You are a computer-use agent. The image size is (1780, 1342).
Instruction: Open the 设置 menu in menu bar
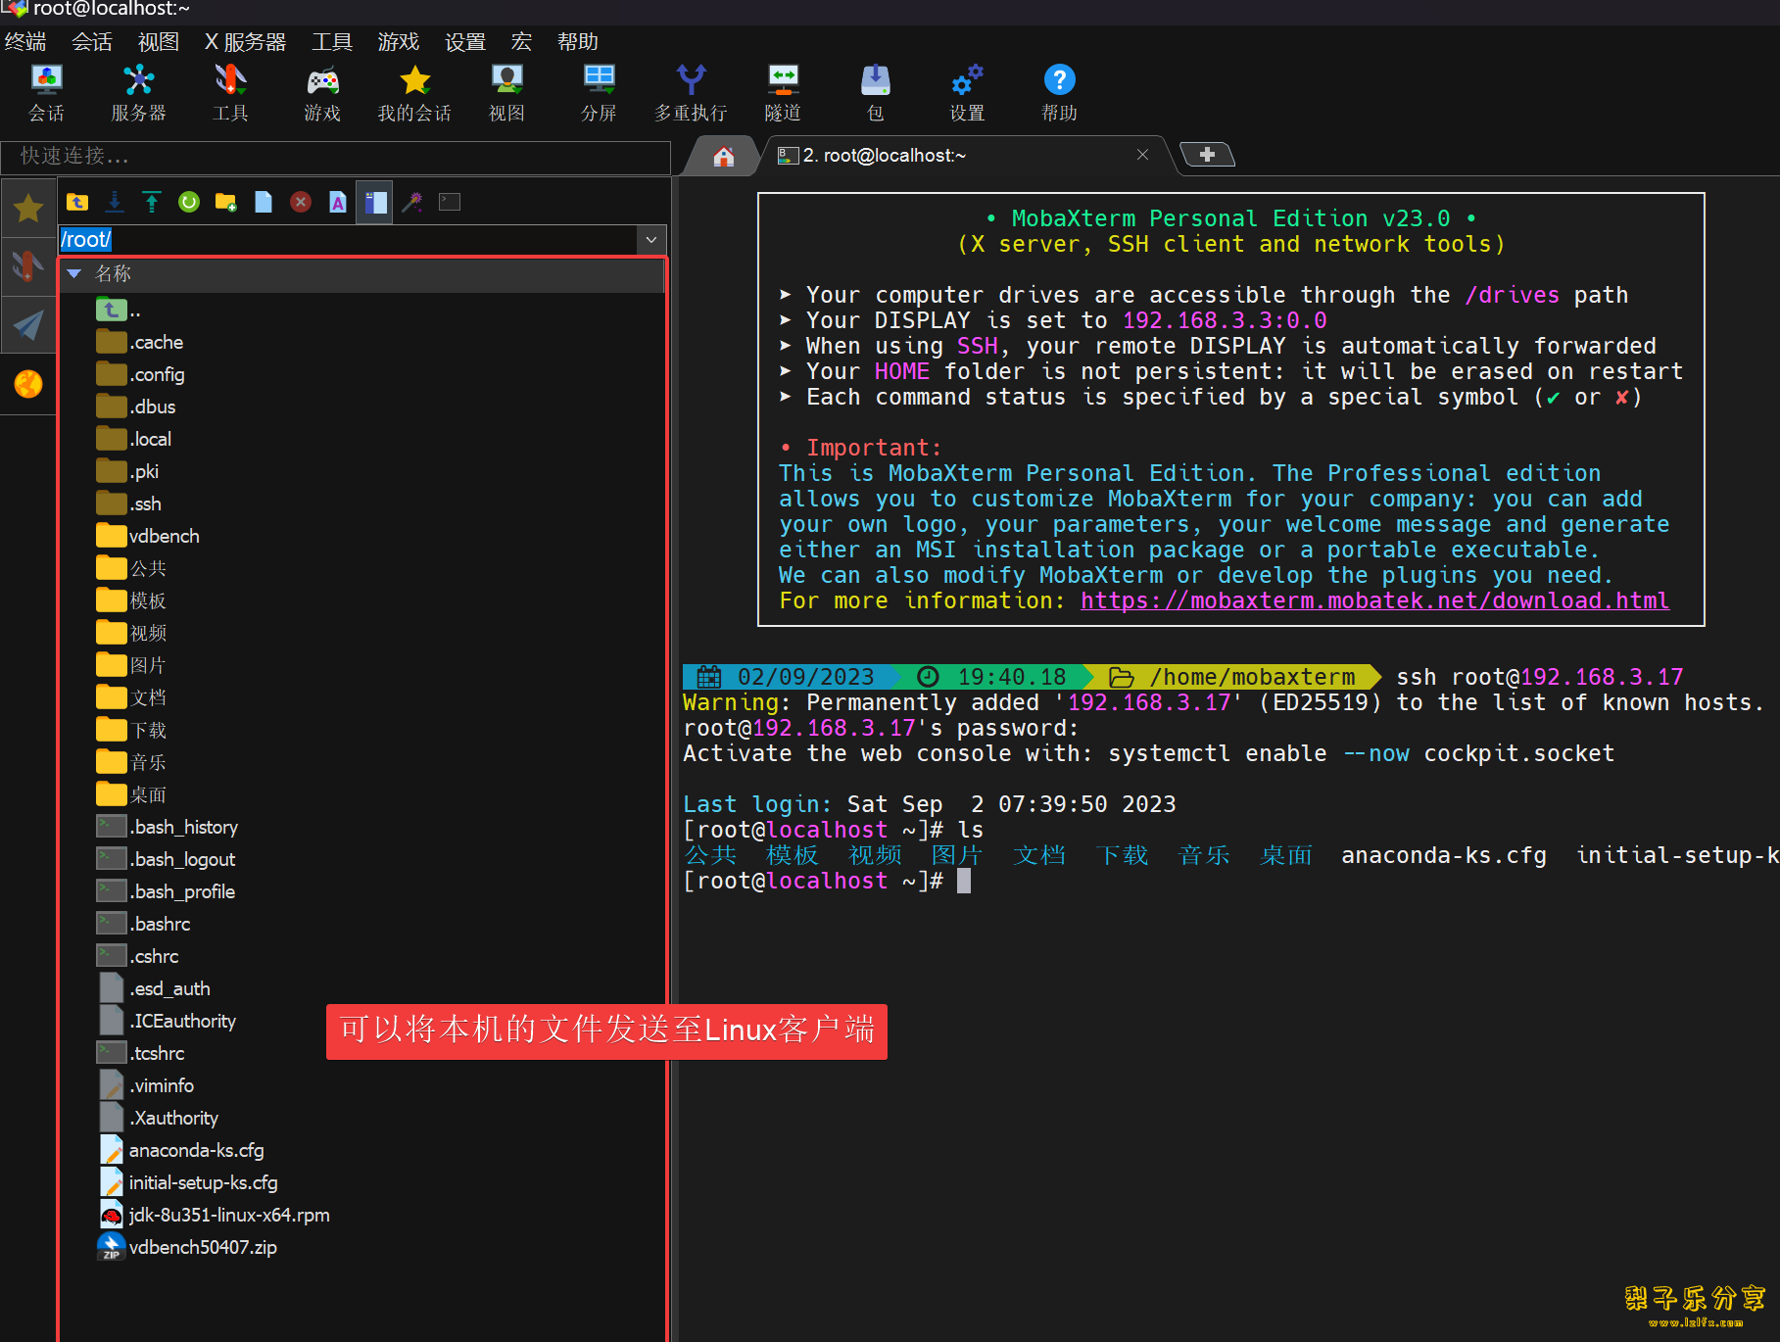click(x=465, y=42)
